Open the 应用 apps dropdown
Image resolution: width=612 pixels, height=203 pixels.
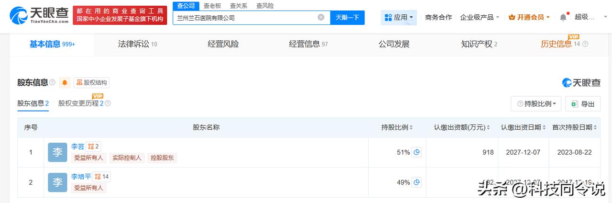point(399,17)
